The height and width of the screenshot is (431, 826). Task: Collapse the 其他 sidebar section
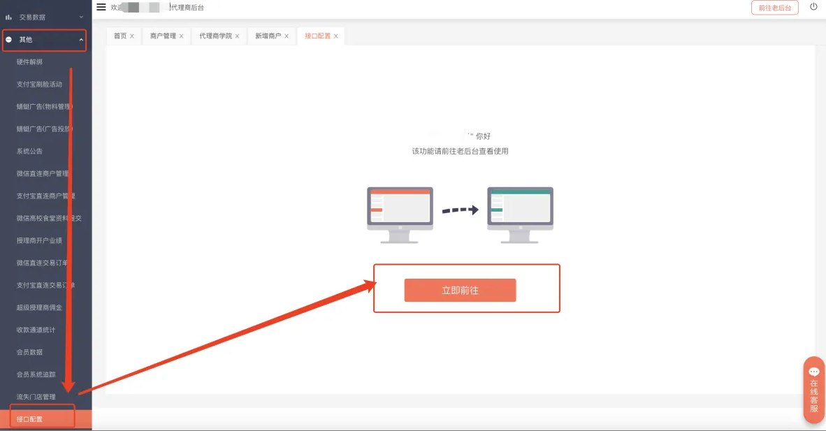81,40
